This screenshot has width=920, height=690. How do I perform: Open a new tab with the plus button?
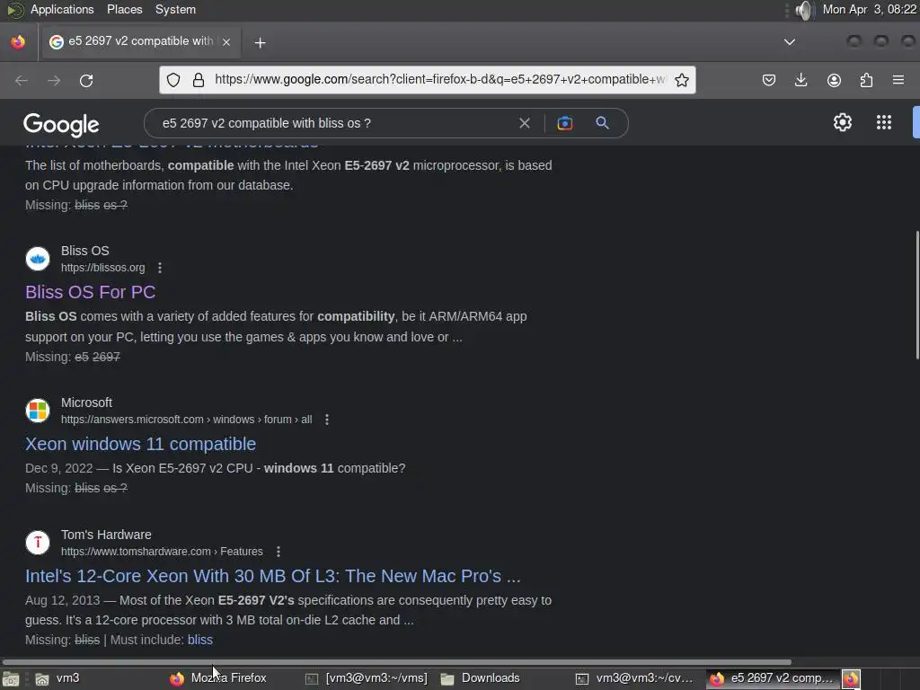click(260, 43)
